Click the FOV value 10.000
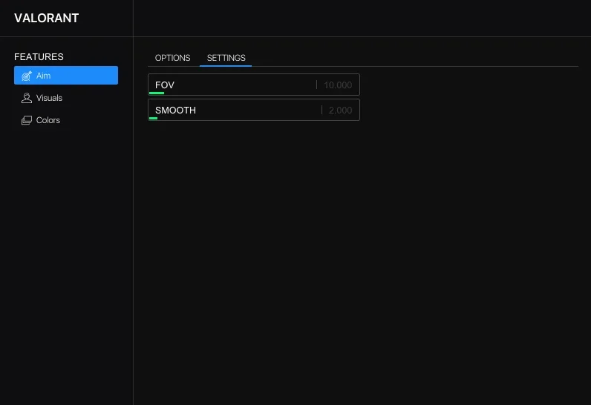Image resolution: width=591 pixels, height=405 pixels. 338,85
